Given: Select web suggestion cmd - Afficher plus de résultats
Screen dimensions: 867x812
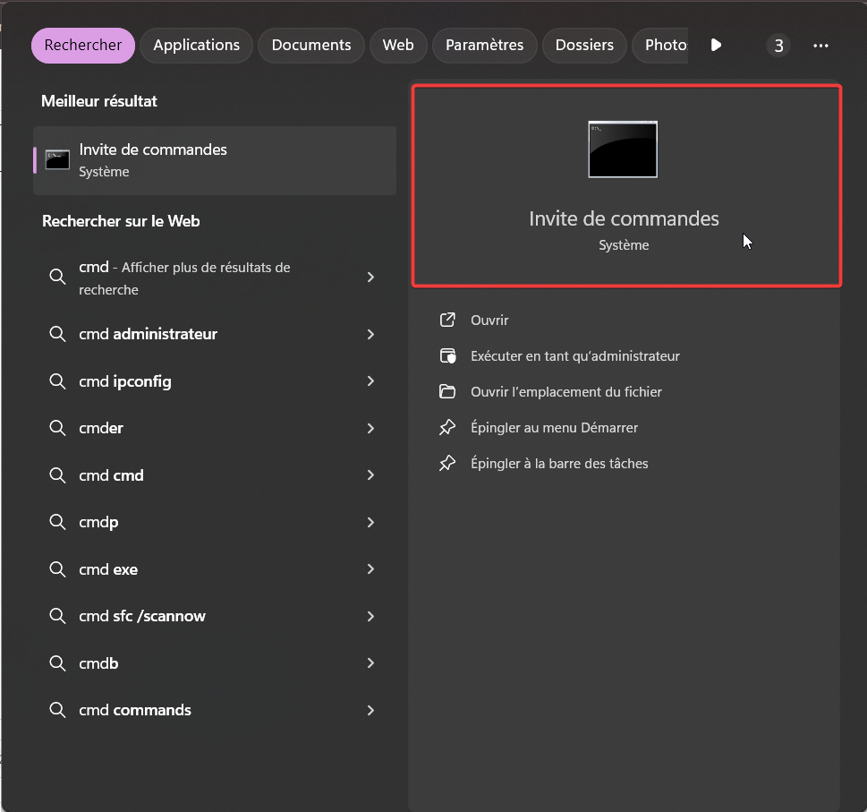Looking at the screenshot, I should 215,278.
